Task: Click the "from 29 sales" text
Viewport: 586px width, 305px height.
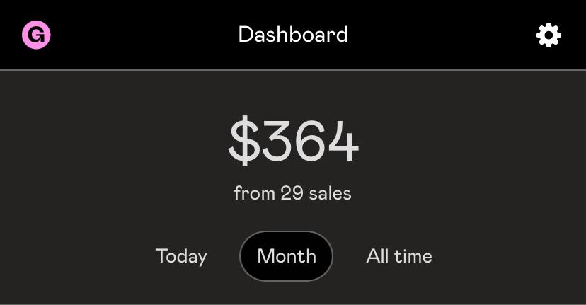Action: coord(292,193)
